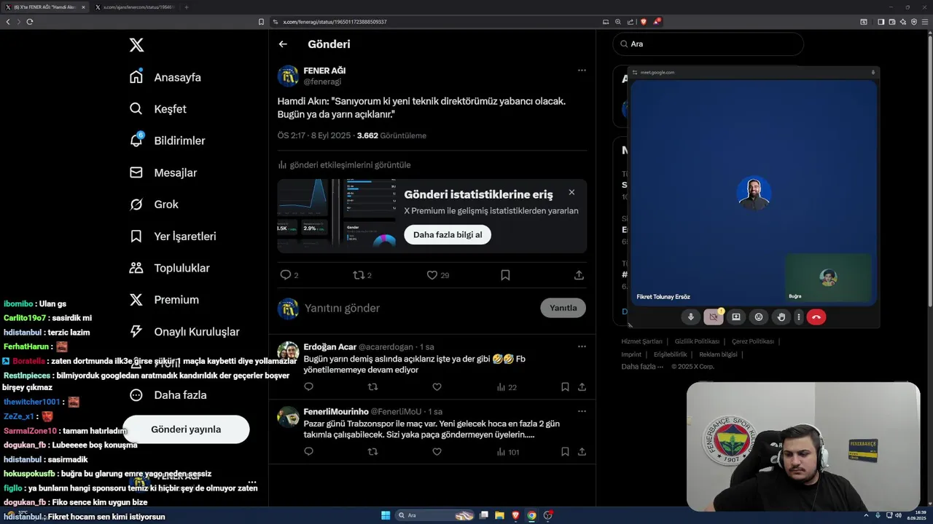Repost FenerliMourinho's comment
Screen dimensions: 933x524
(x=372, y=452)
